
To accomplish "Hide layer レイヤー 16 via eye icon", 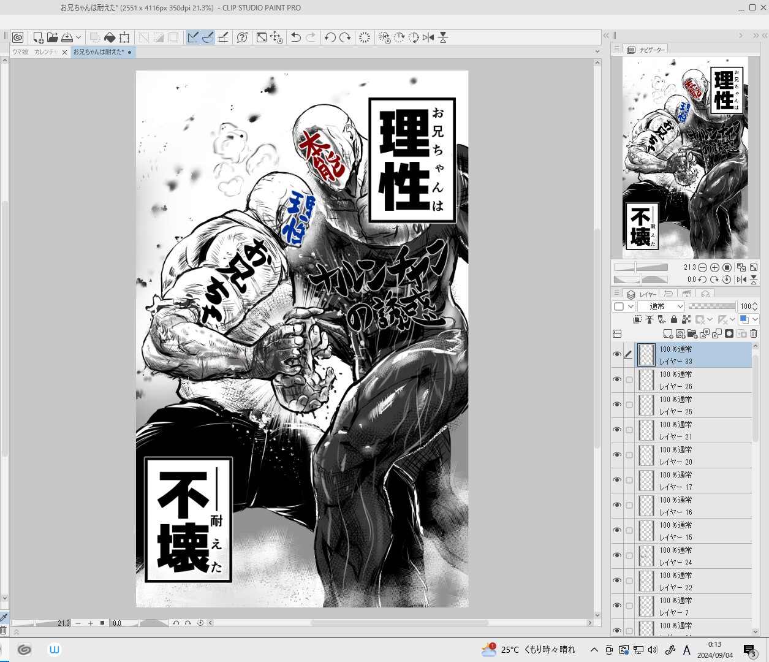I will (617, 506).
